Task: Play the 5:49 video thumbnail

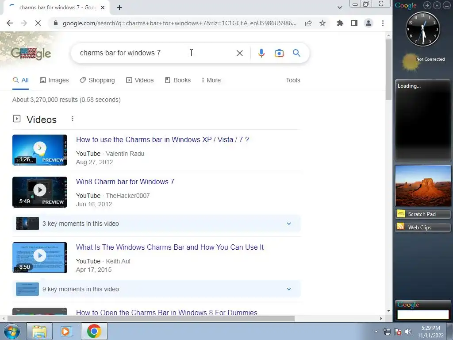Action: 40,192
